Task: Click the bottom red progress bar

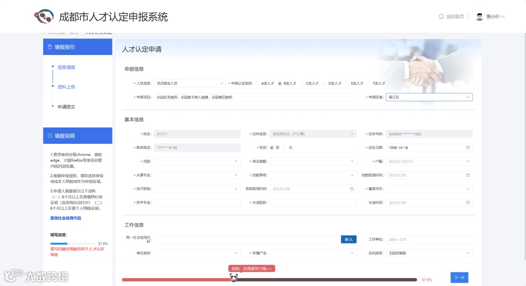Action: (x=269, y=280)
